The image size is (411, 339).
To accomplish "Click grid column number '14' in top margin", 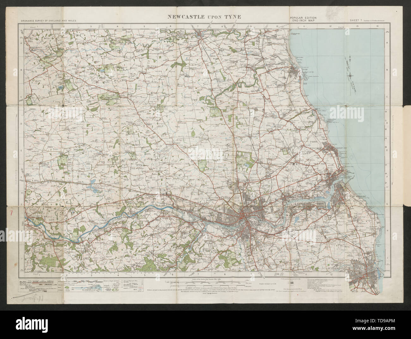I will point(378,26).
